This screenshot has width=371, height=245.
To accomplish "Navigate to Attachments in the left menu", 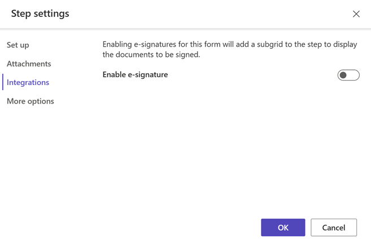I will tap(29, 64).
